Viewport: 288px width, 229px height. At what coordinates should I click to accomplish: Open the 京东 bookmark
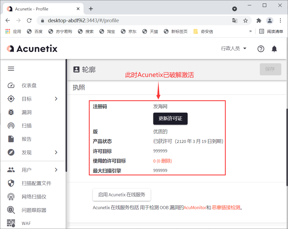click(129, 32)
